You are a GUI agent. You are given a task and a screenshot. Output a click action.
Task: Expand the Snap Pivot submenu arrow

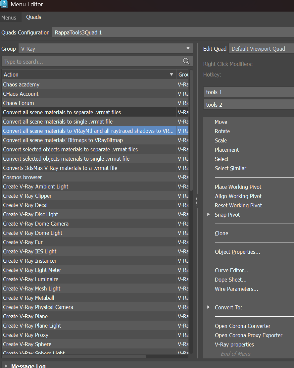click(x=208, y=215)
